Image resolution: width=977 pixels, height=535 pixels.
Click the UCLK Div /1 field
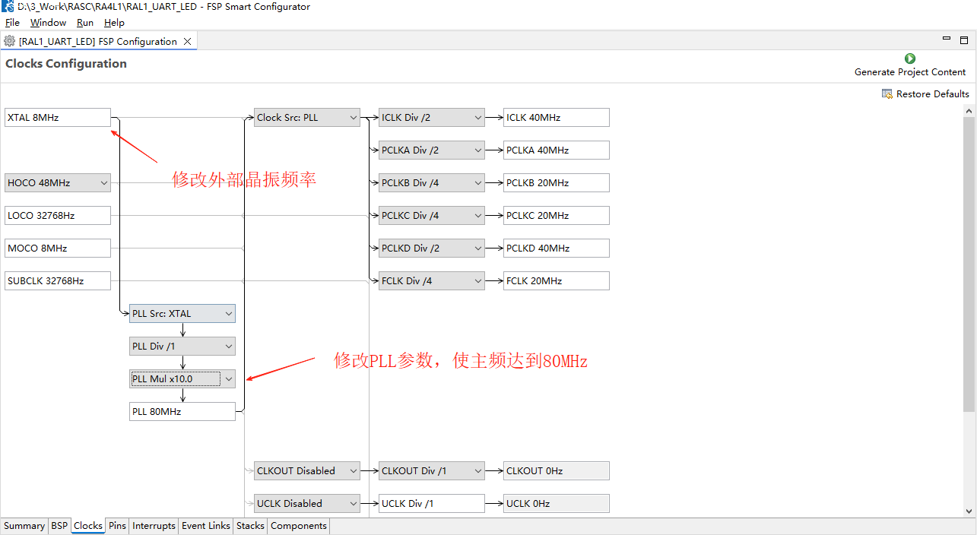432,504
